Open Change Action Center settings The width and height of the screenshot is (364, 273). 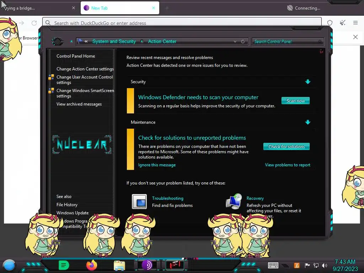click(85, 69)
